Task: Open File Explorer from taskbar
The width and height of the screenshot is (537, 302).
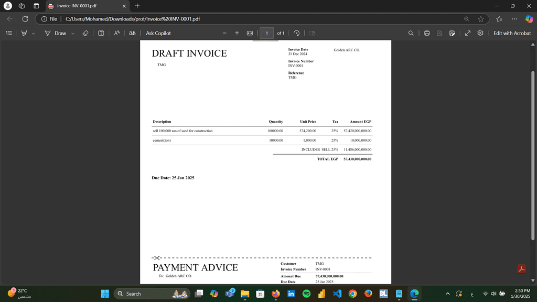Action: click(245, 294)
